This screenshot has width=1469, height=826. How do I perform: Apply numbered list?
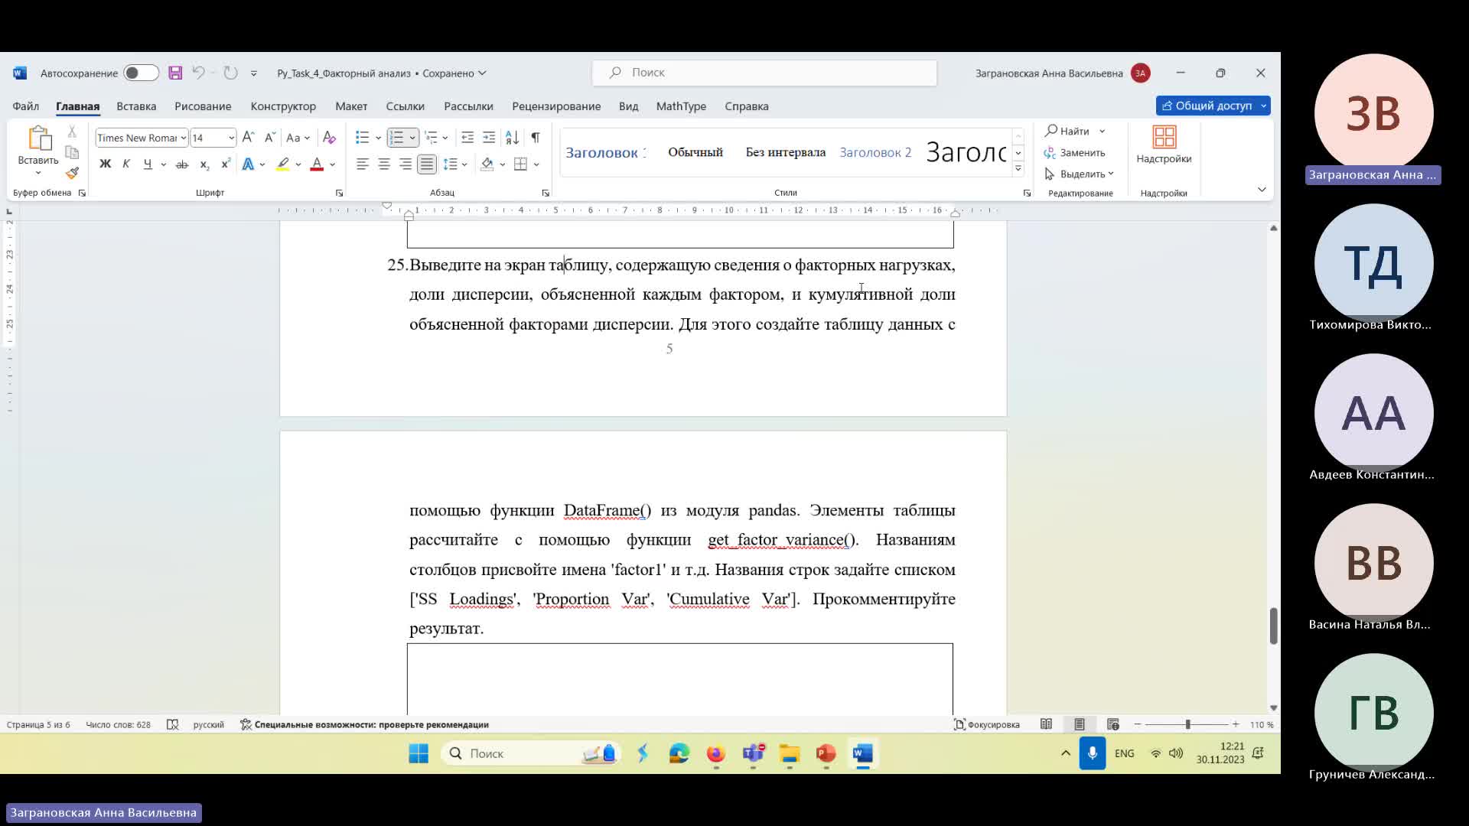click(x=396, y=138)
